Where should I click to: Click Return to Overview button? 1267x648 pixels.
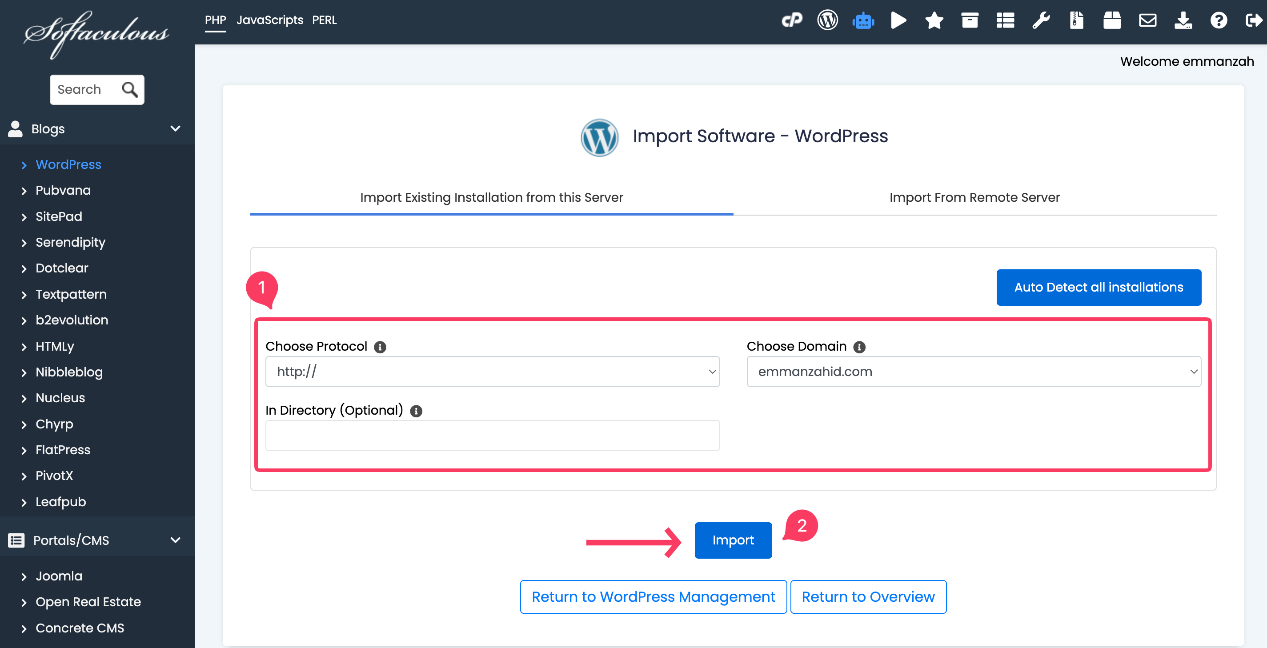tap(868, 596)
